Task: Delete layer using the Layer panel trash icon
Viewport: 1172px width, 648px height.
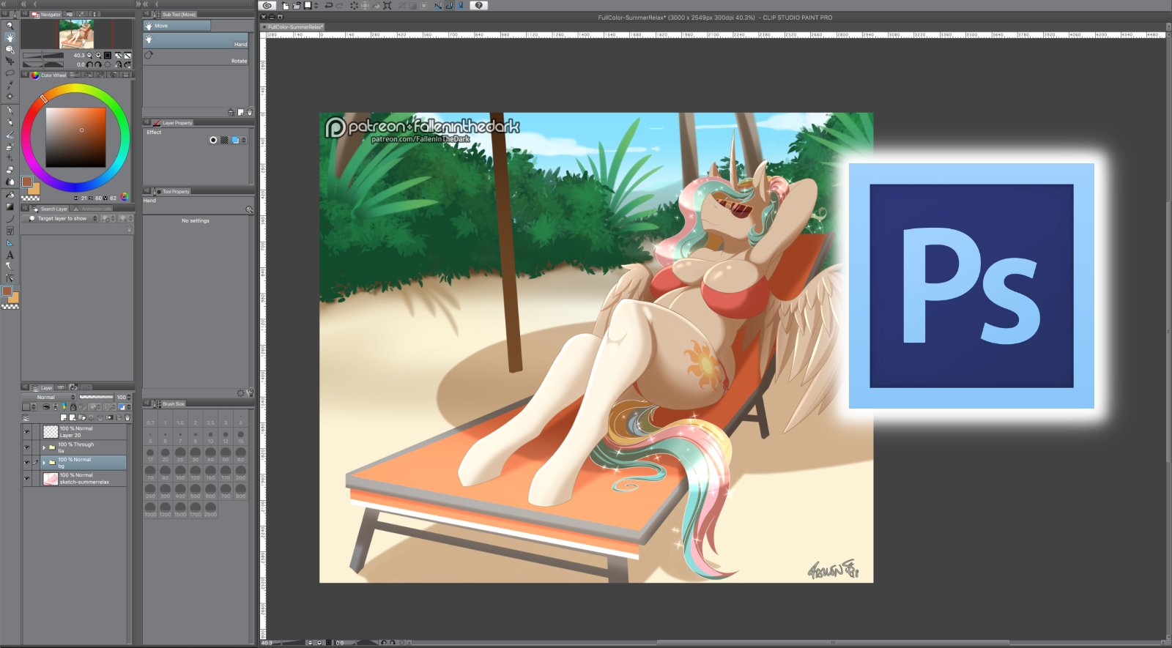Action: click(127, 417)
